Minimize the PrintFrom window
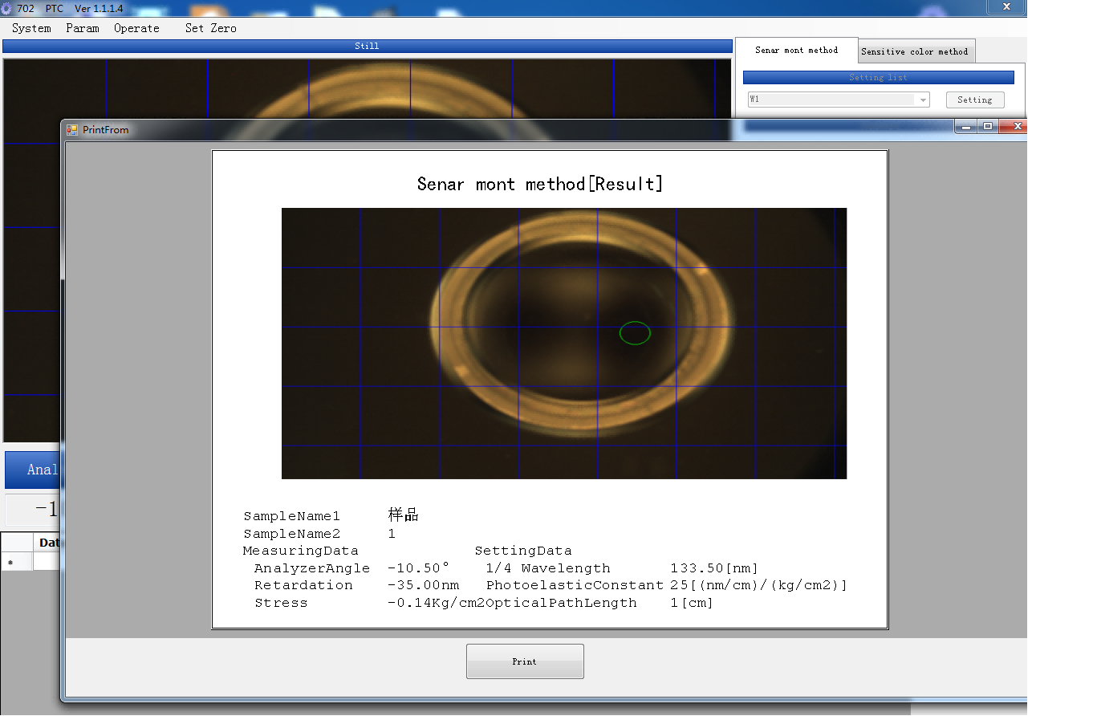 967,127
